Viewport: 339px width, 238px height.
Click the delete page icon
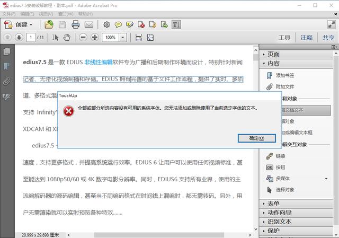coord(141,25)
